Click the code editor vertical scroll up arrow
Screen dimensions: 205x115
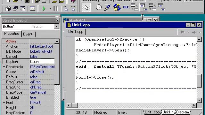(199, 39)
